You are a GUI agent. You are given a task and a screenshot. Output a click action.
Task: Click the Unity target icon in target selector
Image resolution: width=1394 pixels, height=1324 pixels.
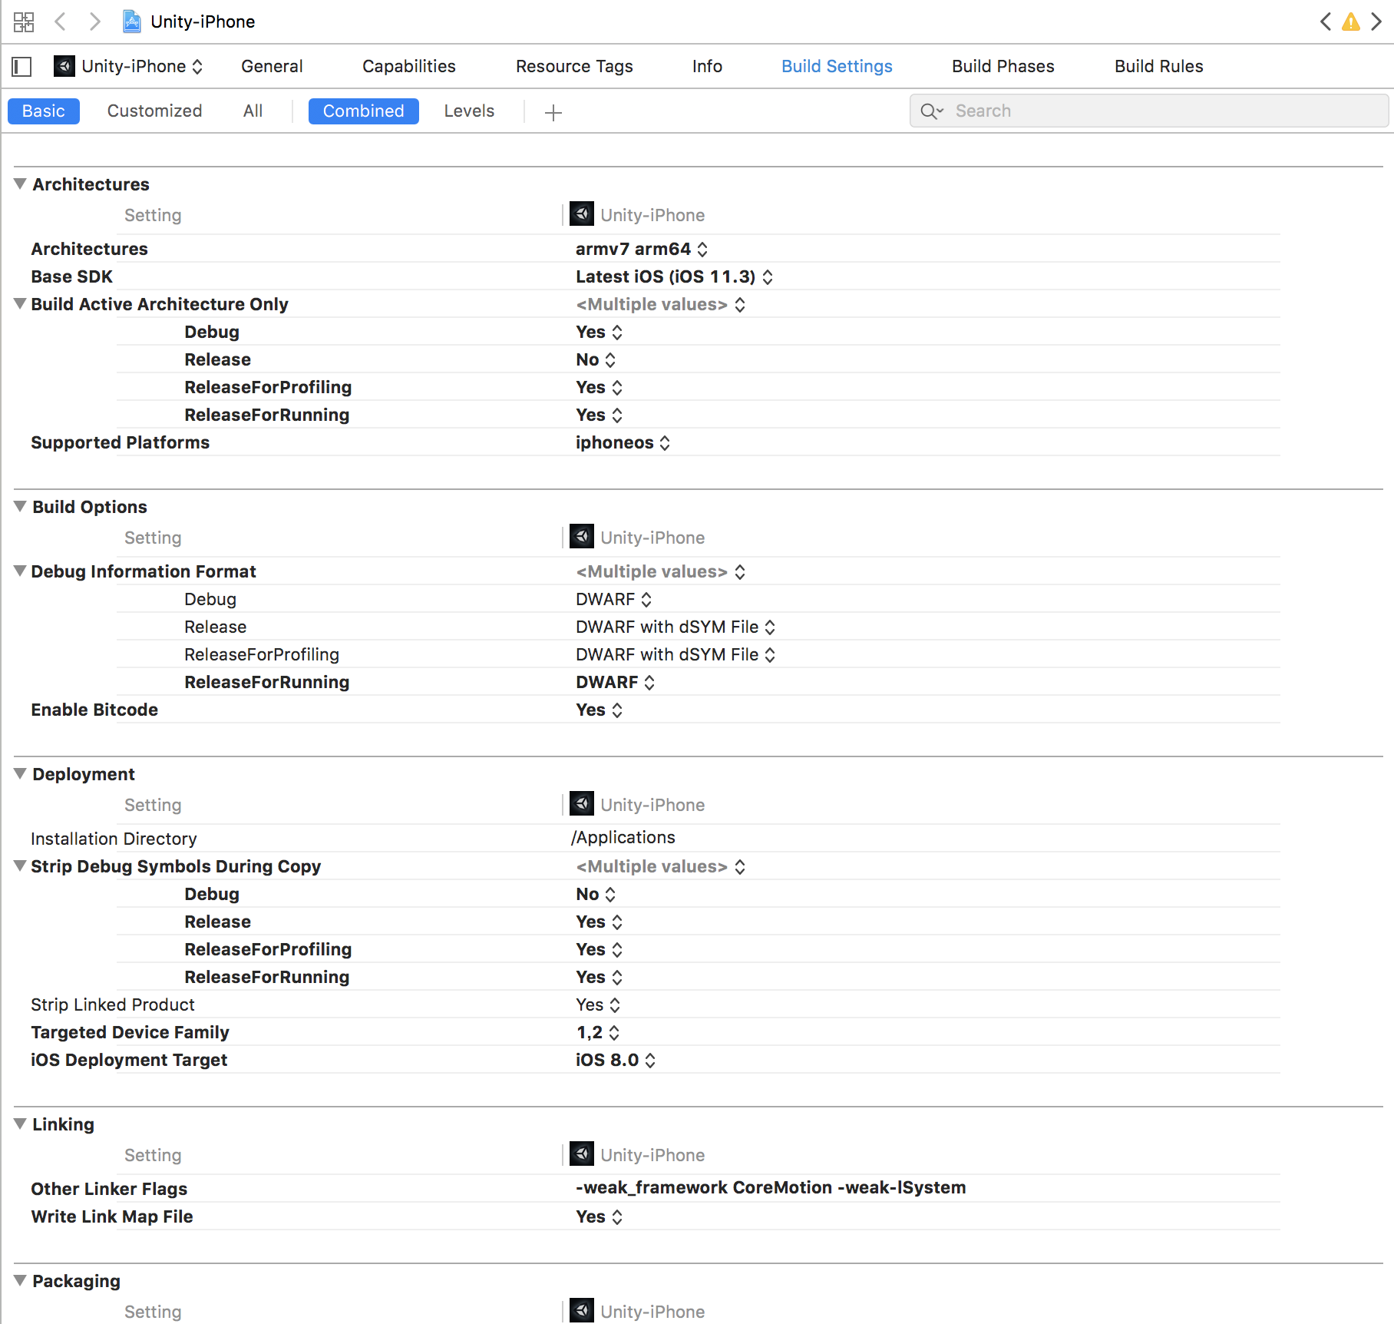64,66
